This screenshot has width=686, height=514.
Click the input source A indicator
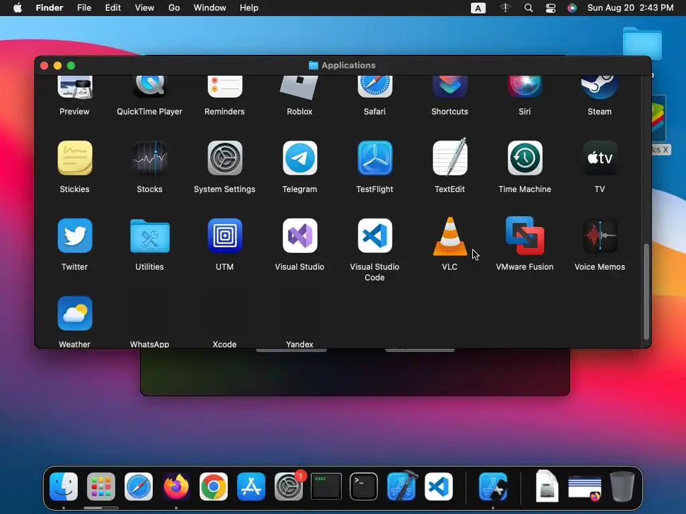(478, 8)
